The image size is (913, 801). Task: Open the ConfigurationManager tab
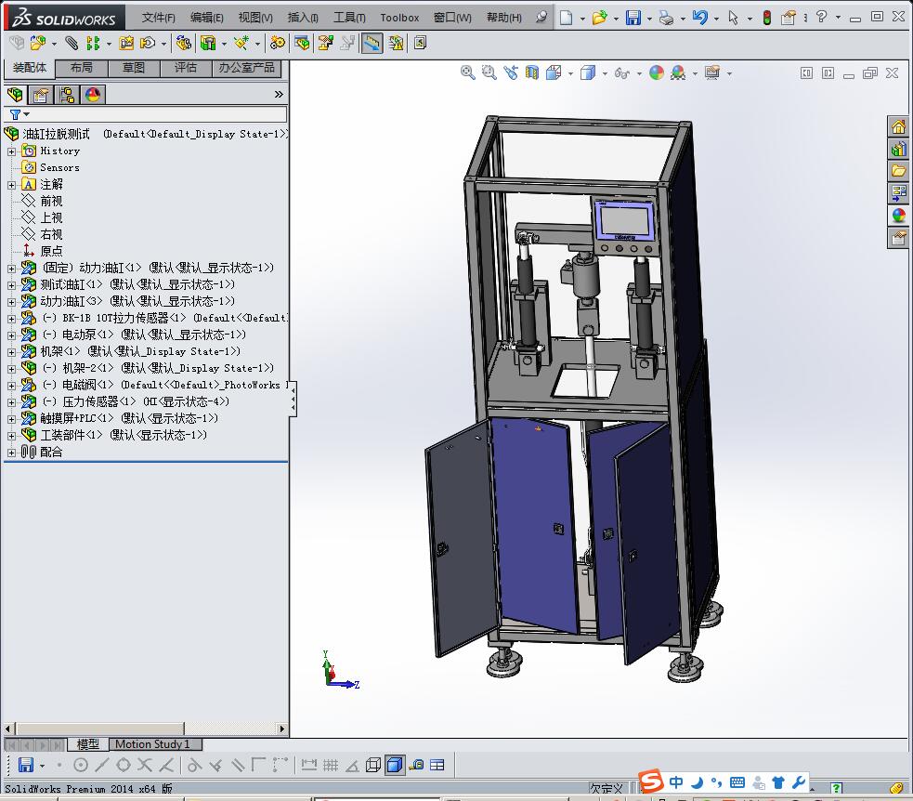click(x=67, y=95)
